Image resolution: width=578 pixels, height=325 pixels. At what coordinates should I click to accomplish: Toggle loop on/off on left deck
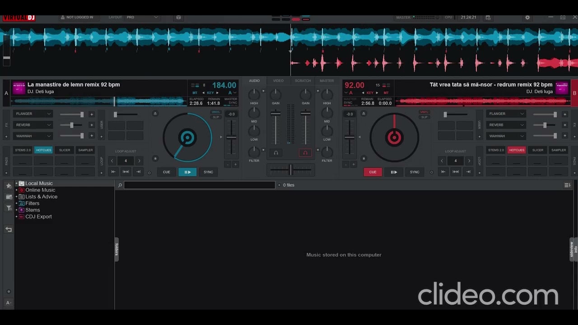[x=126, y=172]
